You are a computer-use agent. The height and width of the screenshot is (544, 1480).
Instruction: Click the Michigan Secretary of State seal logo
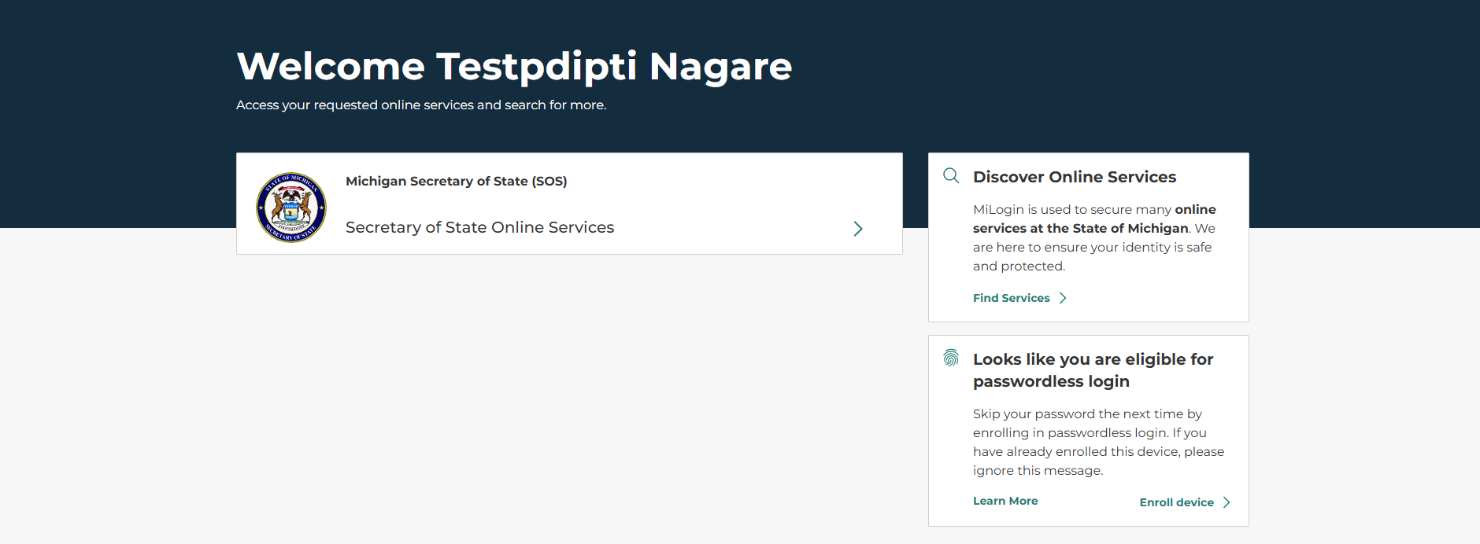[x=291, y=208]
